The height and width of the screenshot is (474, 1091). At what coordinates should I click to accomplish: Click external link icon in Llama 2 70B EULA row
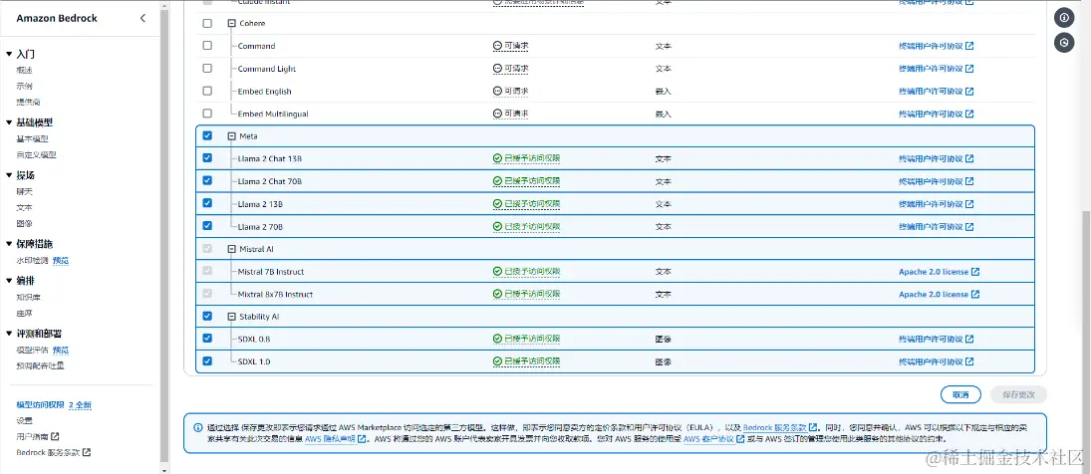(969, 227)
